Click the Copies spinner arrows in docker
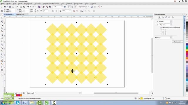Image resolution: width=188 pixels, height=105 pixels. pos(171,38)
